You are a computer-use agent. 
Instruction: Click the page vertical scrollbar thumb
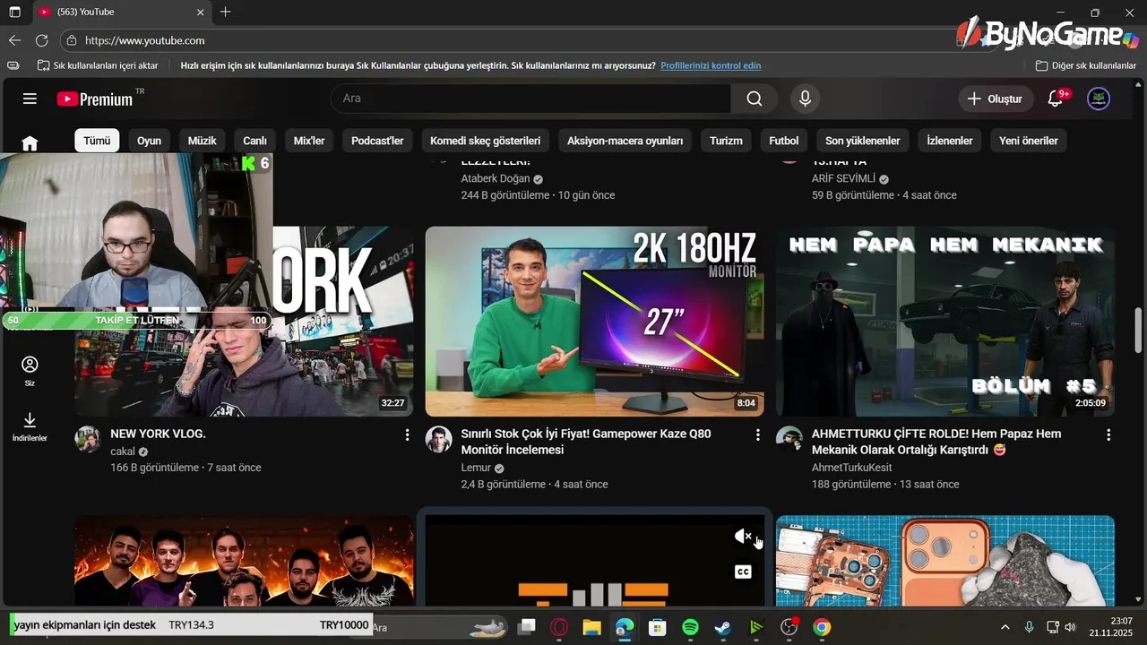point(1138,330)
